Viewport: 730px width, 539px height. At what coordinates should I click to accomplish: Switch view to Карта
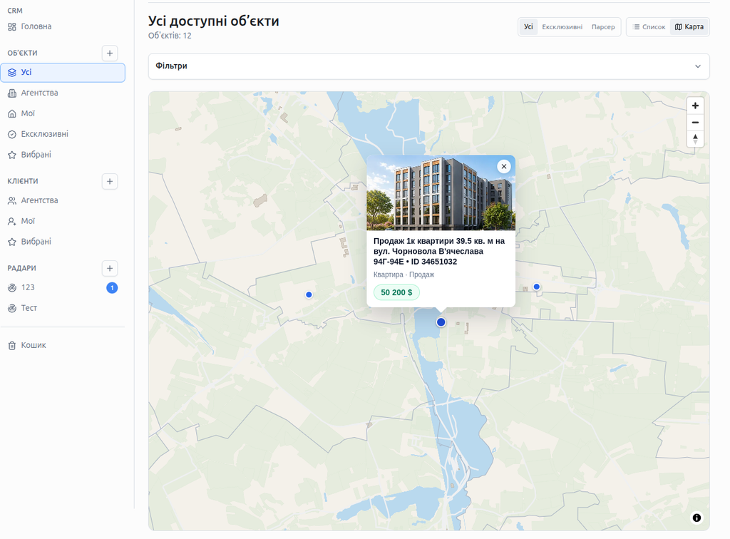(x=689, y=27)
